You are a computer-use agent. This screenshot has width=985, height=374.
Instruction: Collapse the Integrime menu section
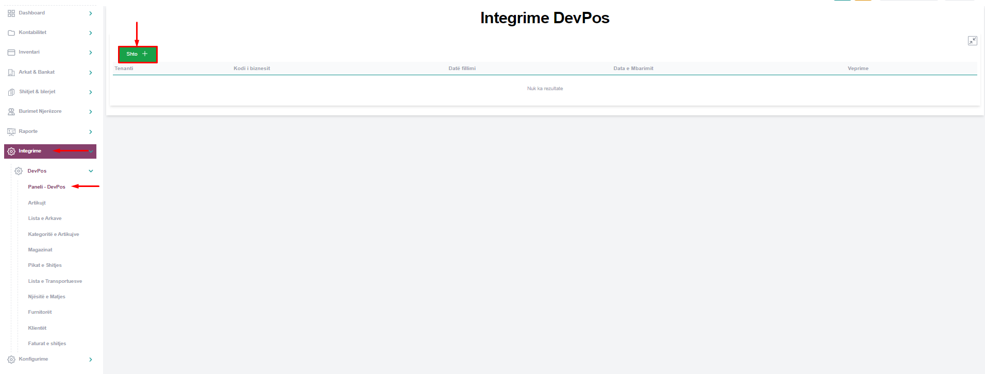(91, 151)
